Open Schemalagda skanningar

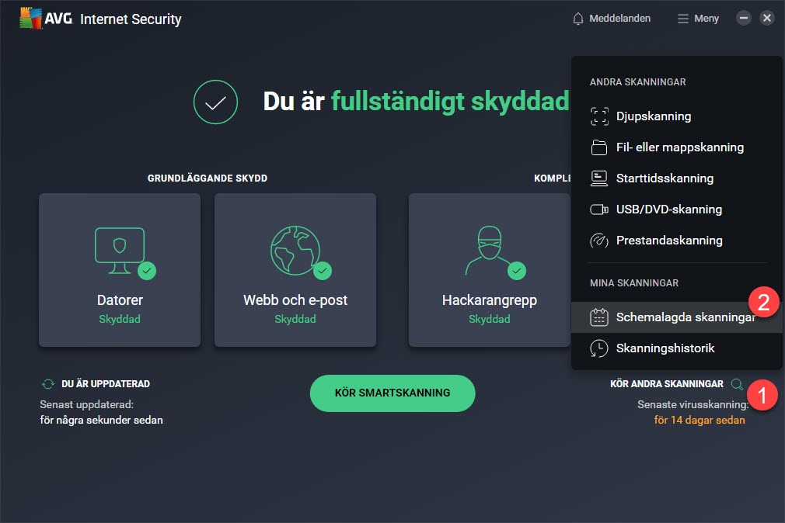[x=677, y=317]
